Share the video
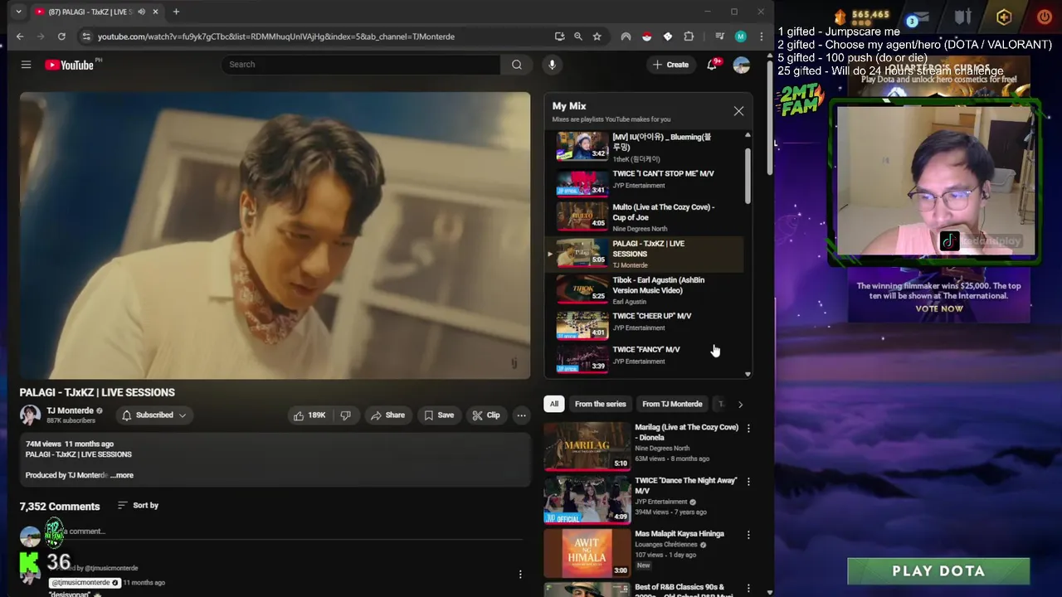This screenshot has height=597, width=1062. (x=387, y=415)
